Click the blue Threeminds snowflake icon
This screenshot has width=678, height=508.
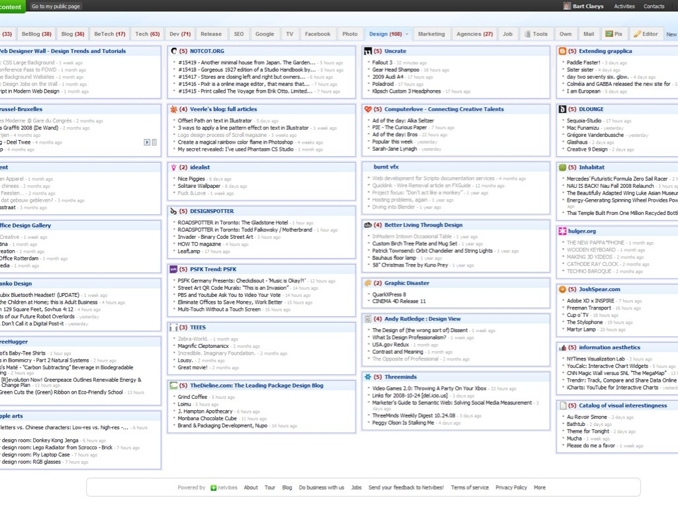click(x=368, y=376)
